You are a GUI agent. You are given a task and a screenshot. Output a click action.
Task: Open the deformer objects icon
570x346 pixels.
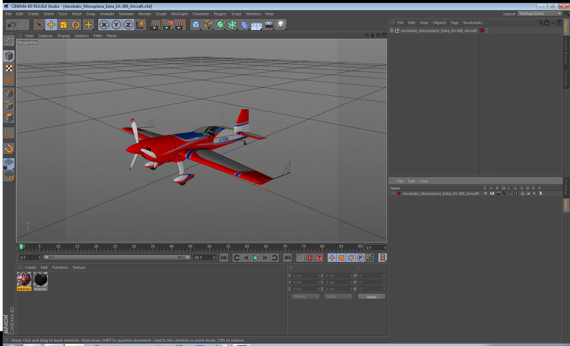point(244,25)
